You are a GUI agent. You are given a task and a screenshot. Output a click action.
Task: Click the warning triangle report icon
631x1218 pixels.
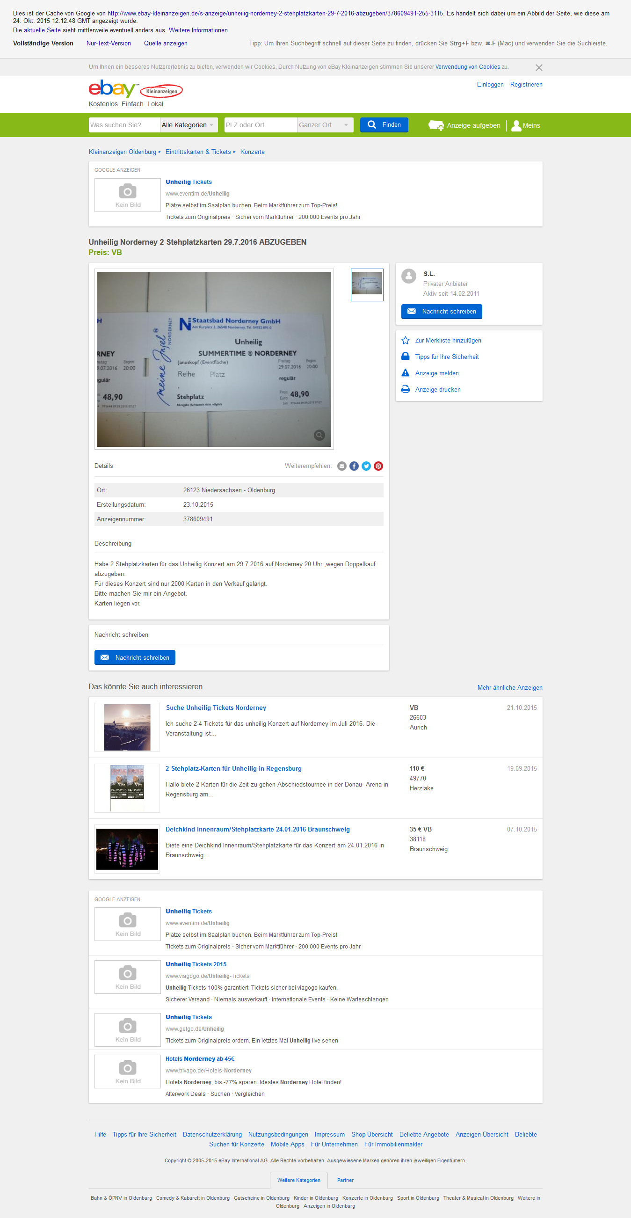(x=406, y=373)
